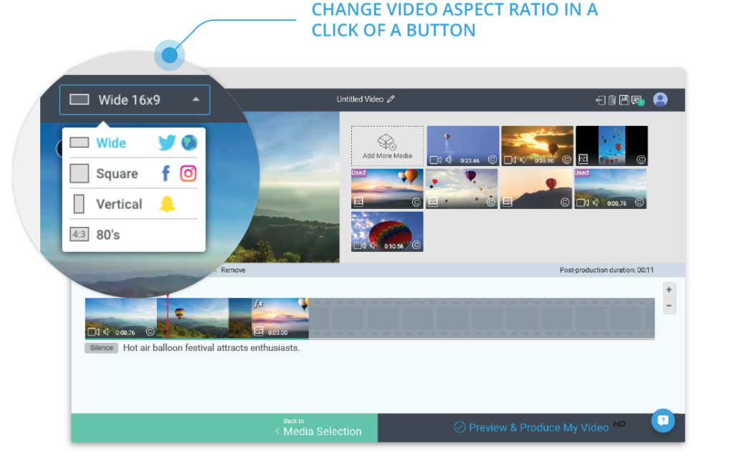
Task: Open the Wide 16x9 aspect ratio dropdown
Action: coord(134,100)
